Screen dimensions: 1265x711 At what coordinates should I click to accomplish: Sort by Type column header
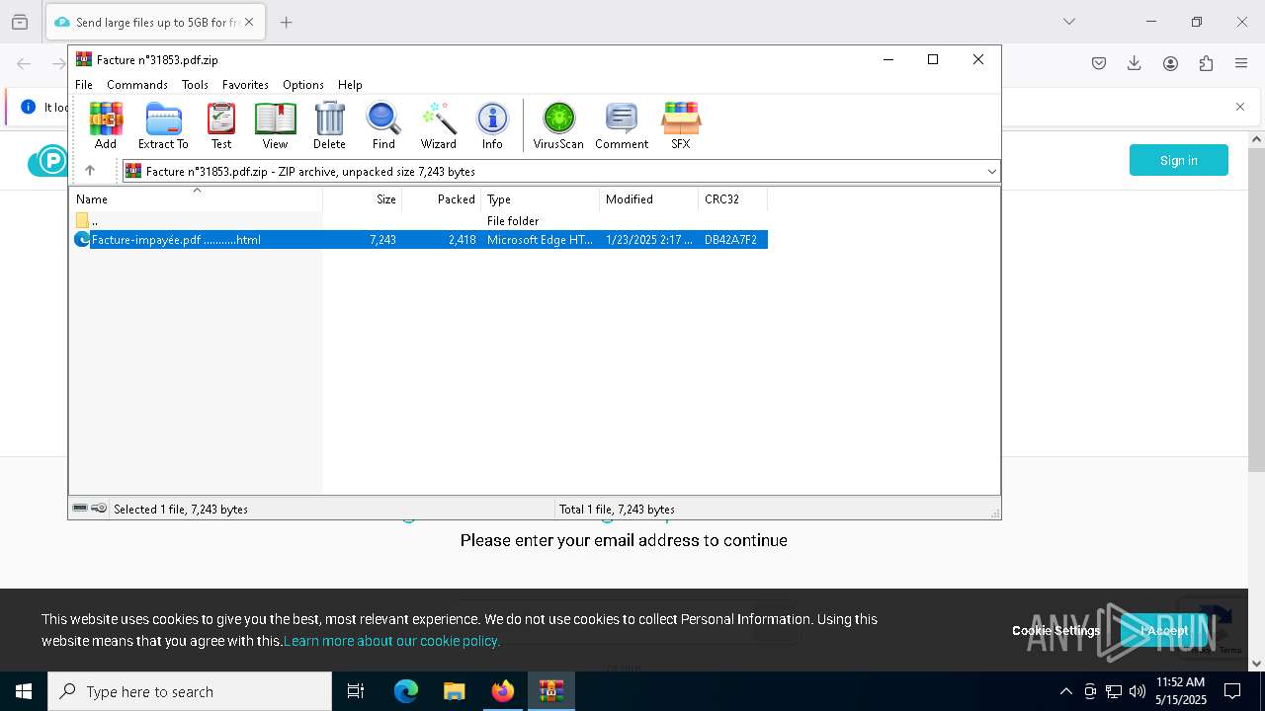point(541,199)
